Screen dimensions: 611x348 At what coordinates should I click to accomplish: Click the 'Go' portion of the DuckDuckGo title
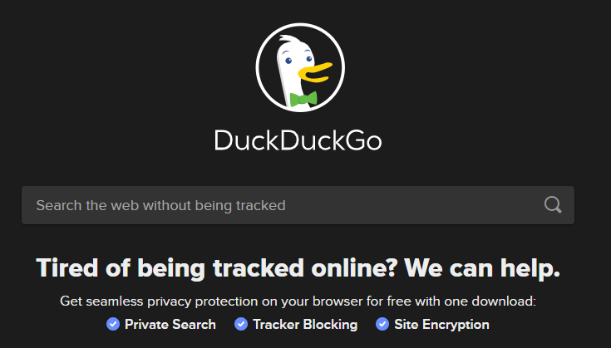pyautogui.click(x=363, y=140)
